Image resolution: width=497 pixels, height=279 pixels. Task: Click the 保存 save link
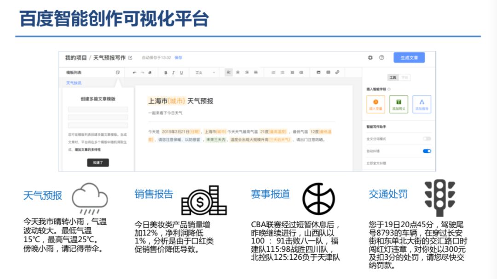pos(179,58)
